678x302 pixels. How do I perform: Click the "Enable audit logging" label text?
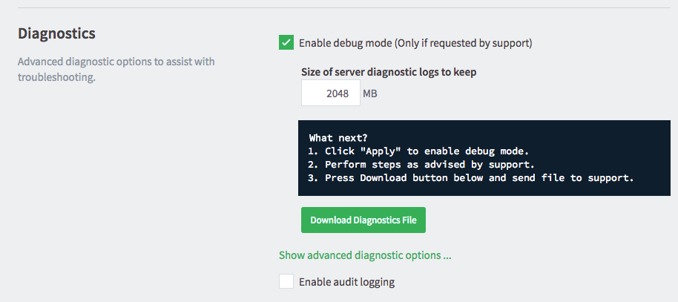(346, 282)
